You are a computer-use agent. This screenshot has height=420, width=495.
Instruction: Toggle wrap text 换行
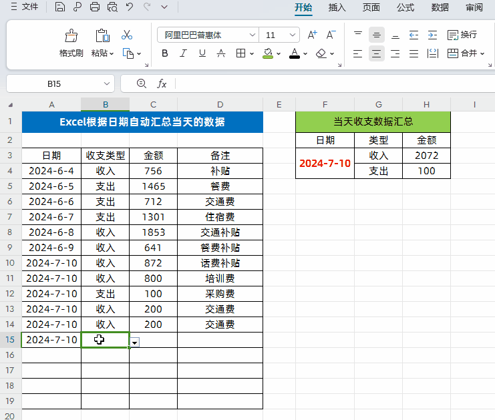coord(462,35)
